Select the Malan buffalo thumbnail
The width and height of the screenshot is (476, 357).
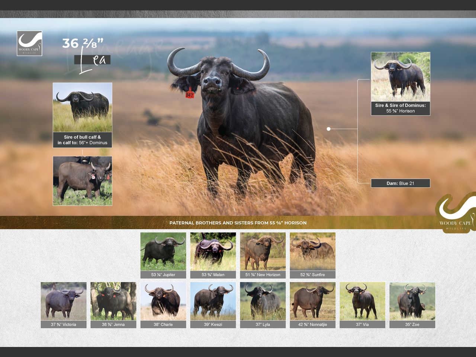pyautogui.click(x=213, y=251)
